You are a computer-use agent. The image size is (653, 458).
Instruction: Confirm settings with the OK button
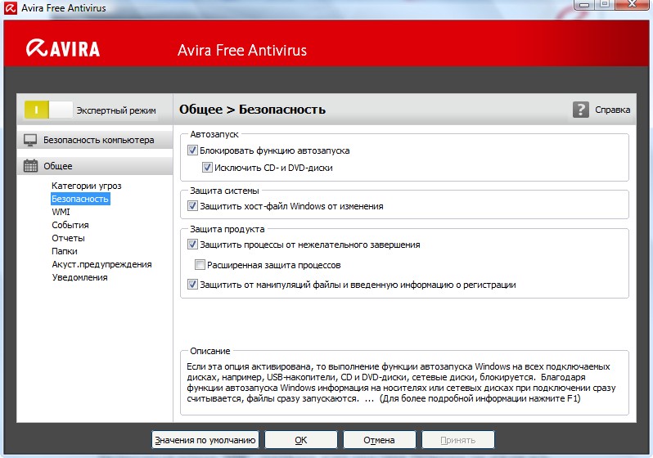300,440
